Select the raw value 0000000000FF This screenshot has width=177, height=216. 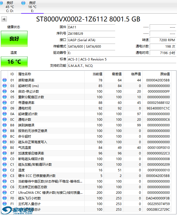[159, 92]
